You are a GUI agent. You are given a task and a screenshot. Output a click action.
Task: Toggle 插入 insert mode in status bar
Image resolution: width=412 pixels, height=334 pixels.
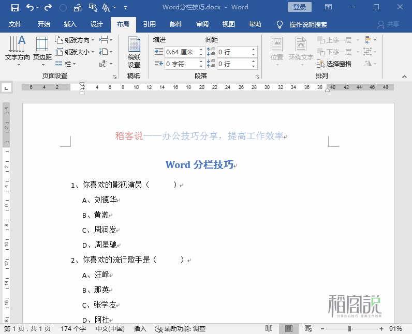coord(140,329)
